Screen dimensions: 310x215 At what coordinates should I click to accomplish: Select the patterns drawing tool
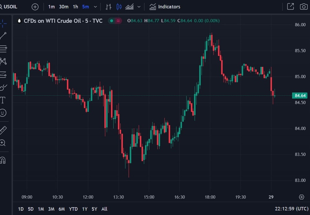tap(3, 62)
